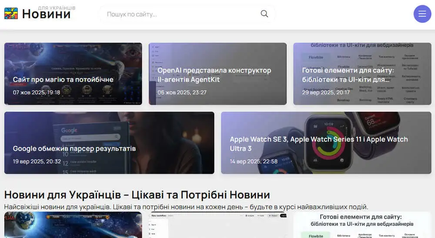Click the colorful site logo icon
The image size is (435, 238).
point(11,13)
